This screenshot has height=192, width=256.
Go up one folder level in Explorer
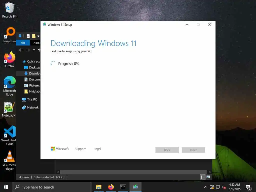[x=39, y=50]
